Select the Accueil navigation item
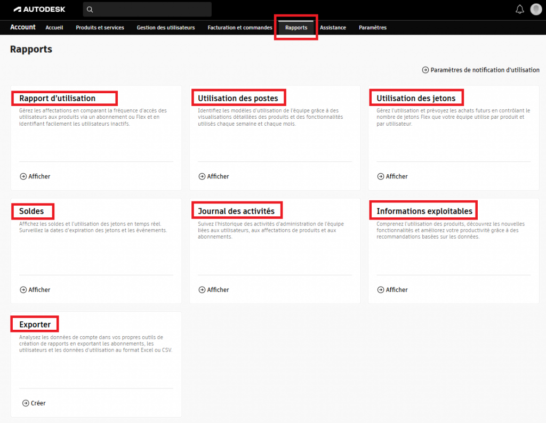This screenshot has width=546, height=423. (54, 28)
